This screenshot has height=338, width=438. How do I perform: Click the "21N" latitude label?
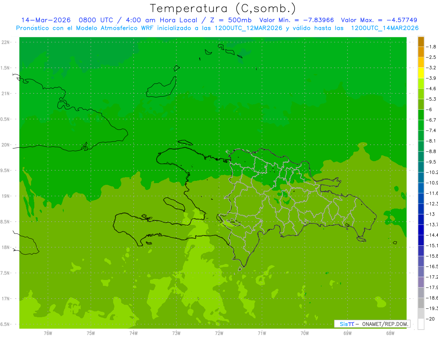pyautogui.click(x=5, y=94)
